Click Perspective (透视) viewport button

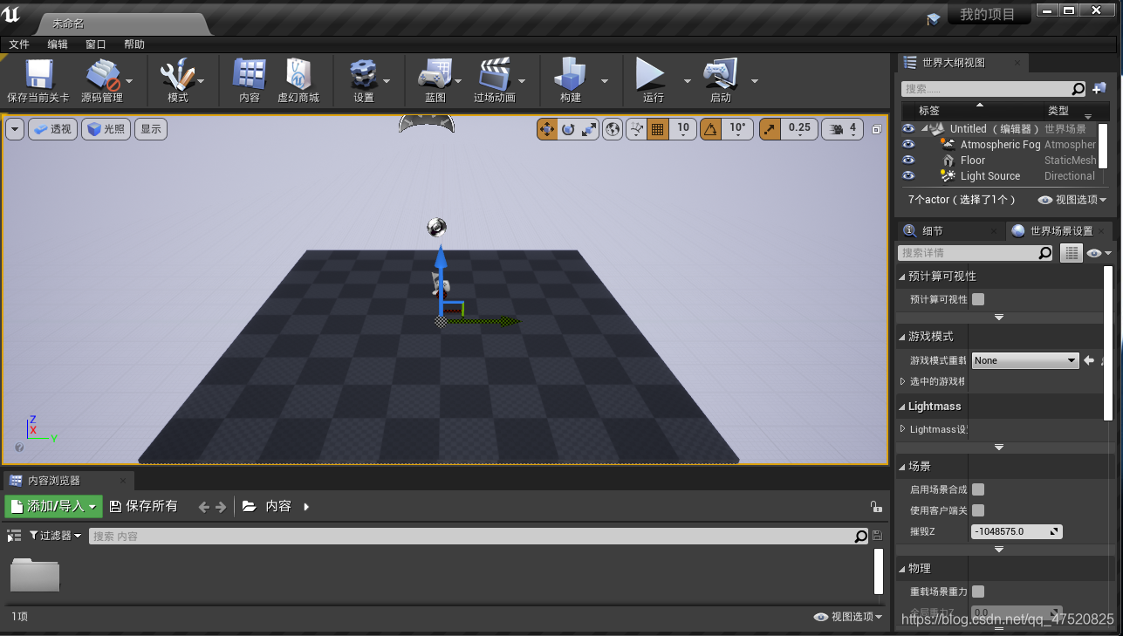coord(53,129)
